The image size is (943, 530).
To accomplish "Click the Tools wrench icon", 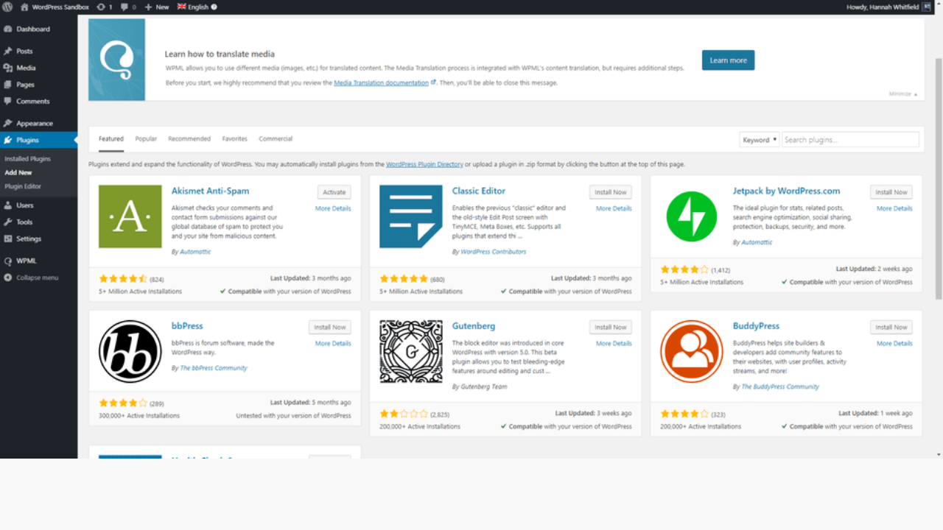I will pyautogui.click(x=7, y=222).
